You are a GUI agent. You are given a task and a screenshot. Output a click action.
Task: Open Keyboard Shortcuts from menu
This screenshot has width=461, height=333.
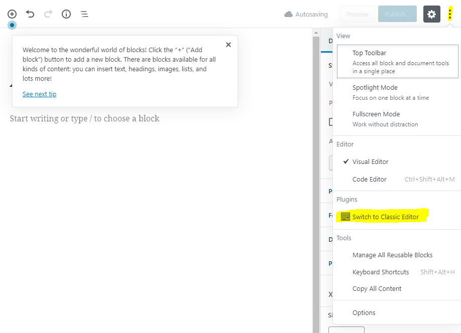(381, 272)
